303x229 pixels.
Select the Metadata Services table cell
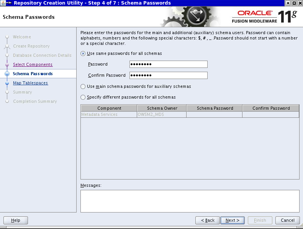pyautogui.click(x=109, y=114)
